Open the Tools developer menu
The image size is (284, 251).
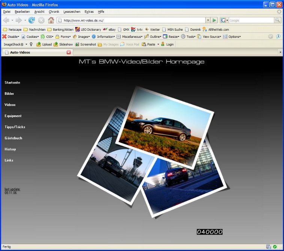point(188,37)
